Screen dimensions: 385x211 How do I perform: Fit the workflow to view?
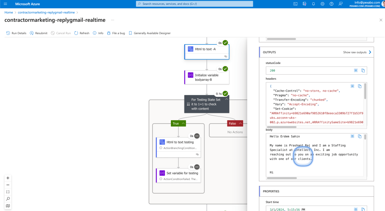(8, 192)
